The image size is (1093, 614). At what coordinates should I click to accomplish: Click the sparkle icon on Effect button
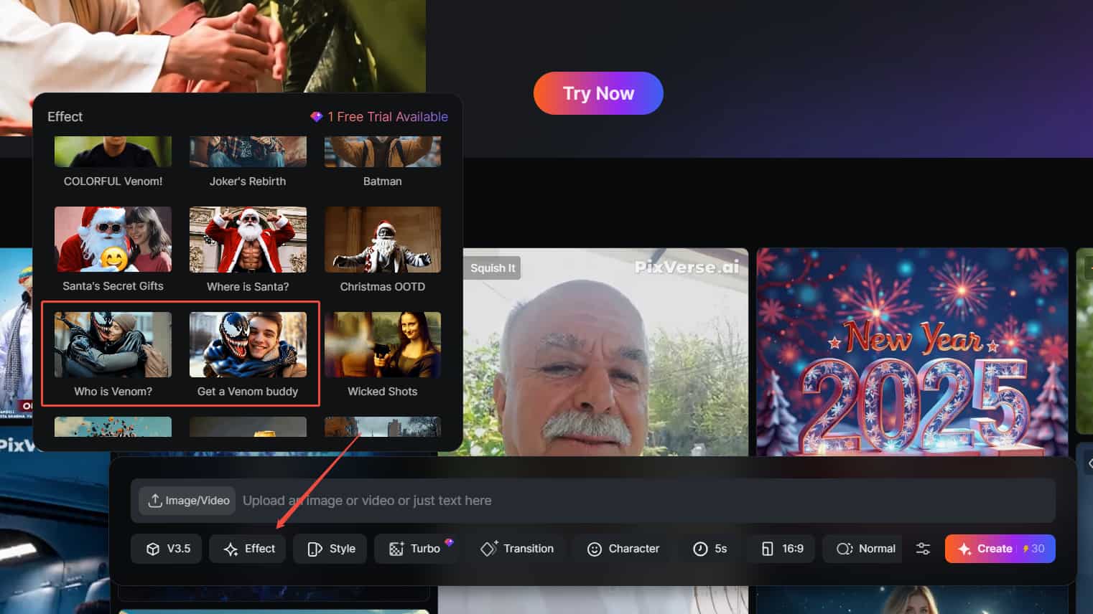coord(231,549)
